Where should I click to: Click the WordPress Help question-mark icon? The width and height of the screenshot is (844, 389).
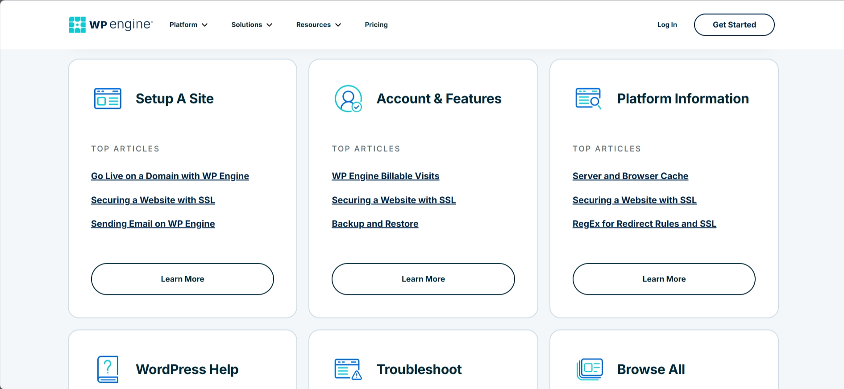pyautogui.click(x=108, y=369)
